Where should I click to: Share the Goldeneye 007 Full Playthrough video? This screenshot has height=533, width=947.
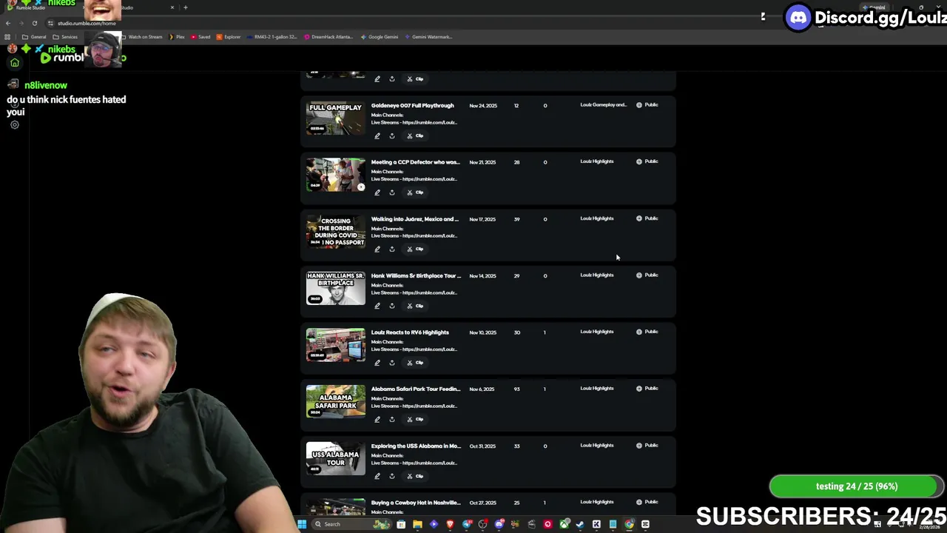coord(392,135)
